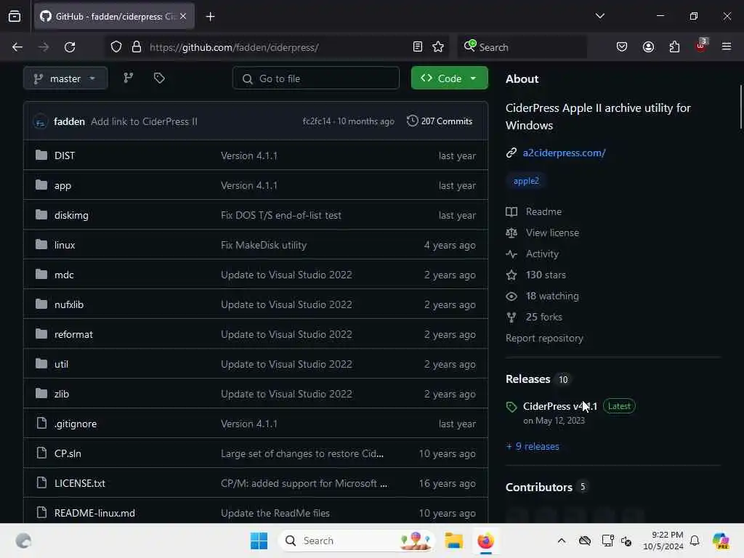The height and width of the screenshot is (558, 744).
Task: Open uBlock Origin extension icon
Action: 701,46
